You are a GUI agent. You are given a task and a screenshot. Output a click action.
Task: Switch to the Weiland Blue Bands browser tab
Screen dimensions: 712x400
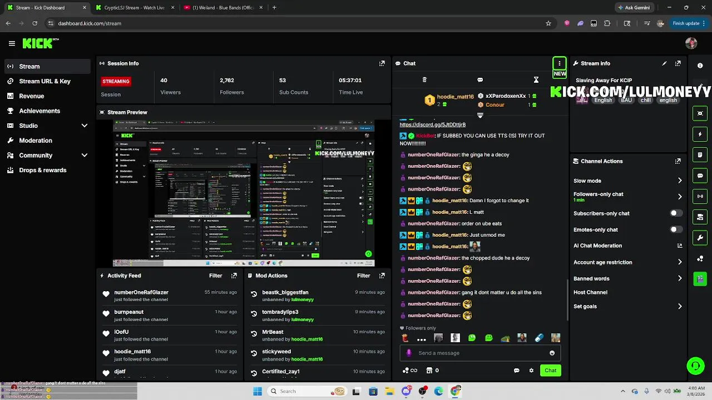tap(222, 8)
